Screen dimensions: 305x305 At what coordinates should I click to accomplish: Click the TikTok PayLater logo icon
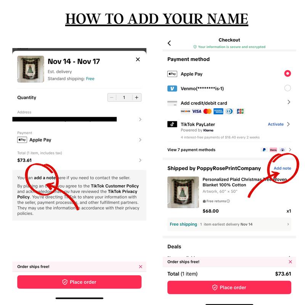pyautogui.click(x=172, y=124)
